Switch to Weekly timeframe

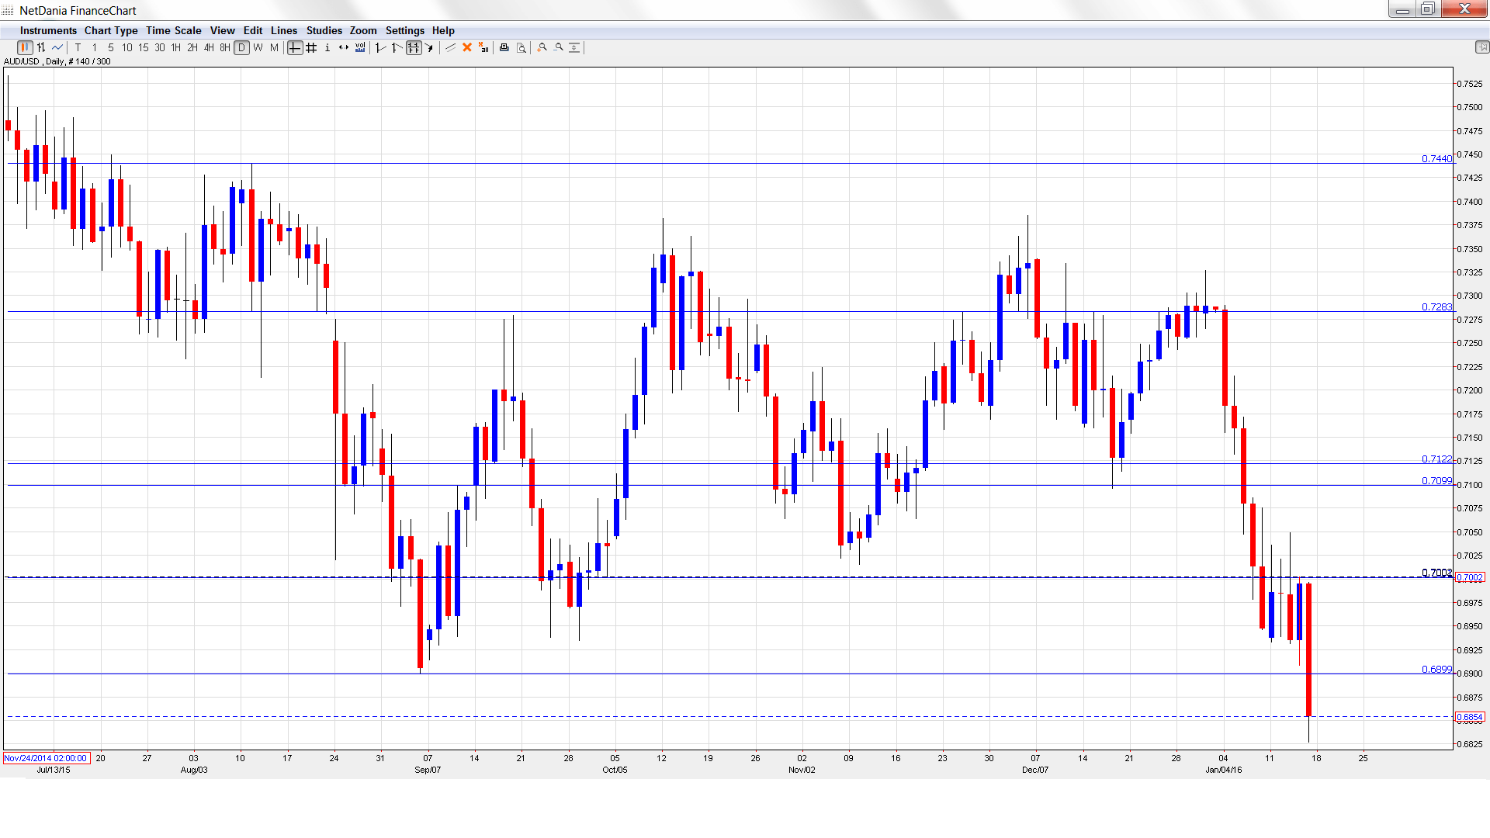256,47
